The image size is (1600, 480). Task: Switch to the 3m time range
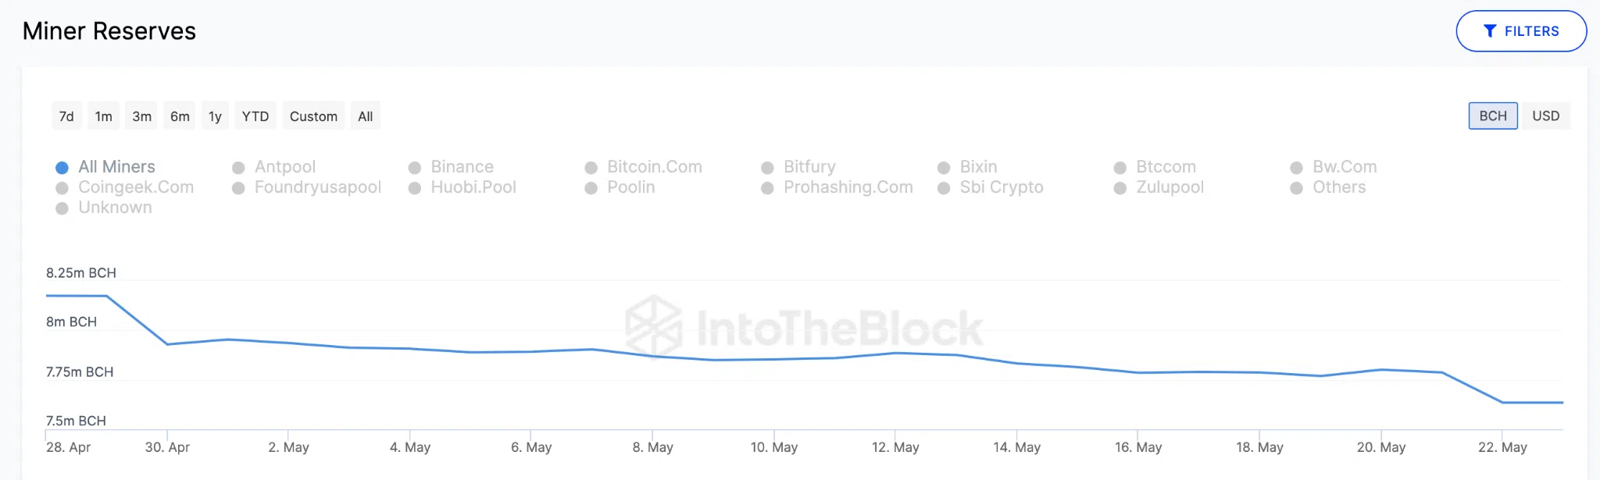pyautogui.click(x=141, y=116)
